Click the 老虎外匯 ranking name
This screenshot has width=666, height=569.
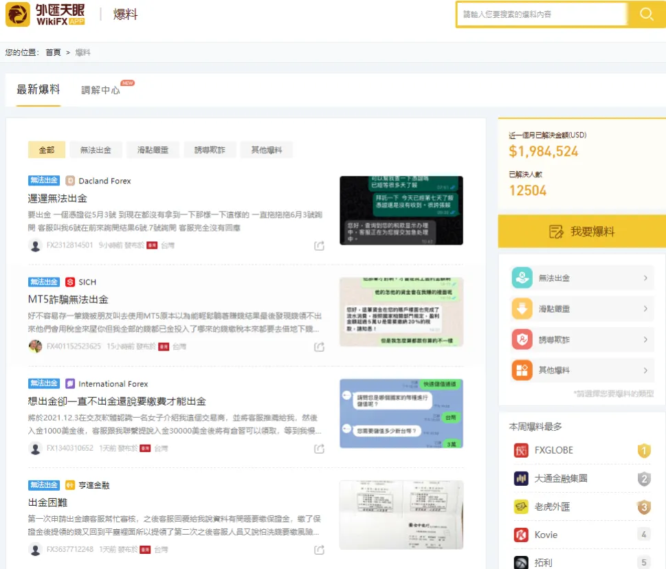point(552,506)
